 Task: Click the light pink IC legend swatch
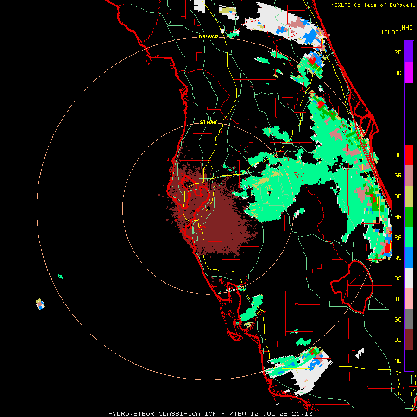409,299
